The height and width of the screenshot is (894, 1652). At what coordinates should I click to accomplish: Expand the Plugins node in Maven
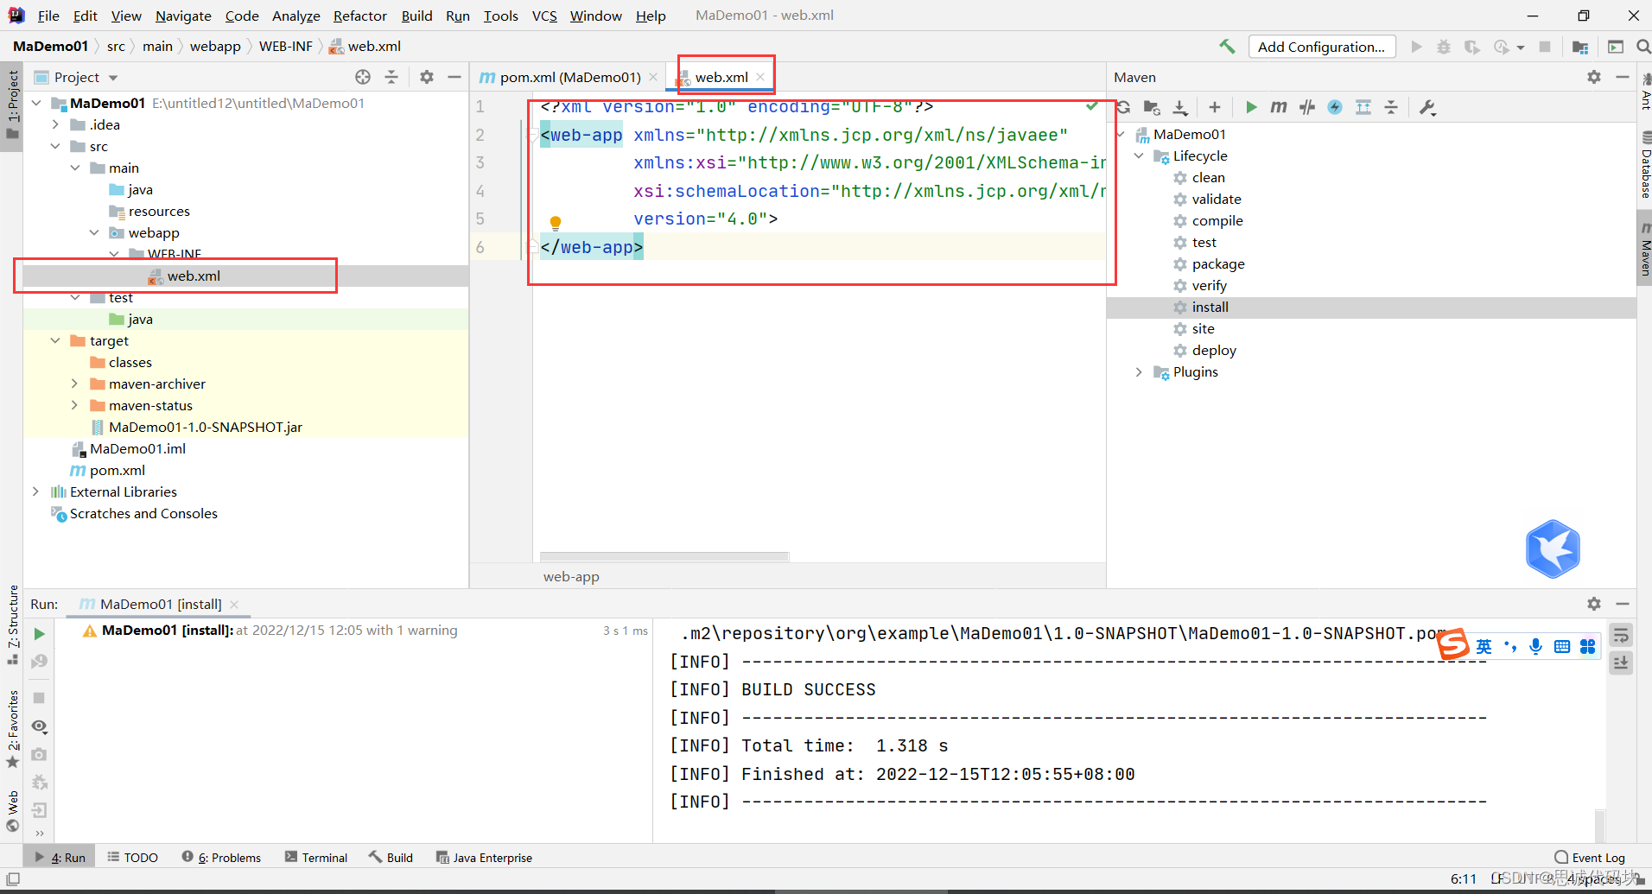[1139, 371]
